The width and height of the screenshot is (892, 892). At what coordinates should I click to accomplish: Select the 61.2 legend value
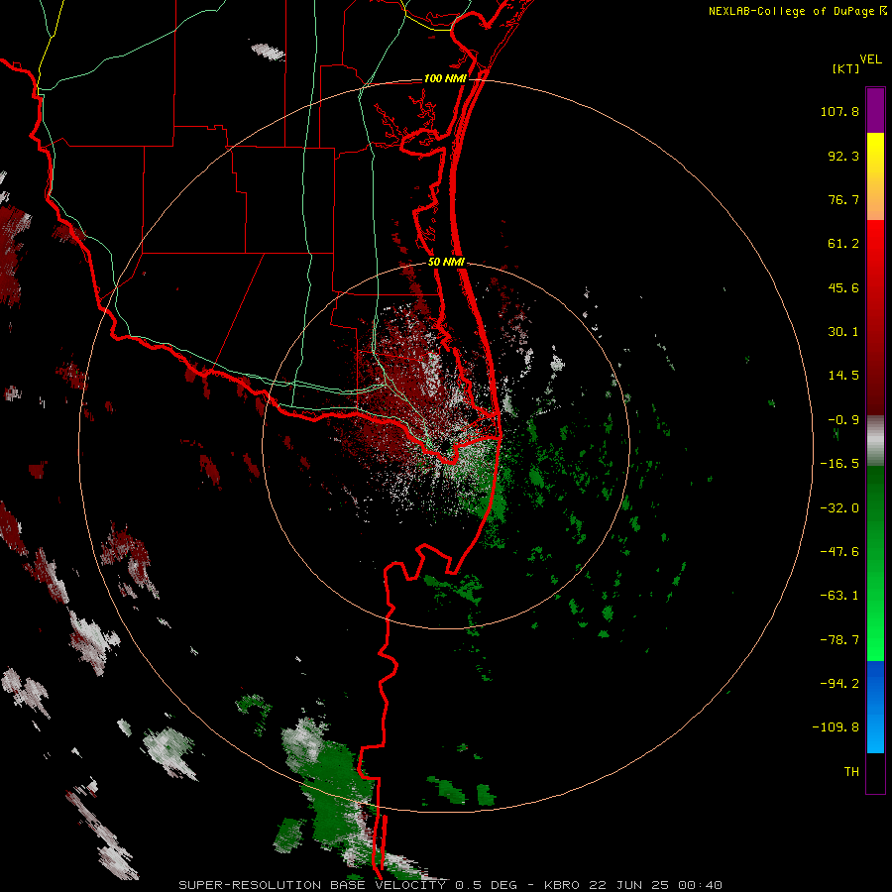tap(843, 244)
